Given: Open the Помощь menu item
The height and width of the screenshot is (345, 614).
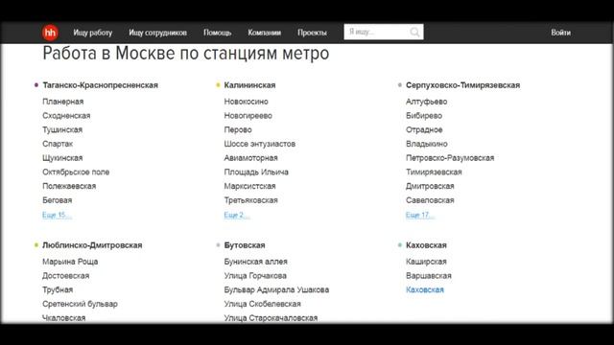Looking at the screenshot, I should (218, 33).
